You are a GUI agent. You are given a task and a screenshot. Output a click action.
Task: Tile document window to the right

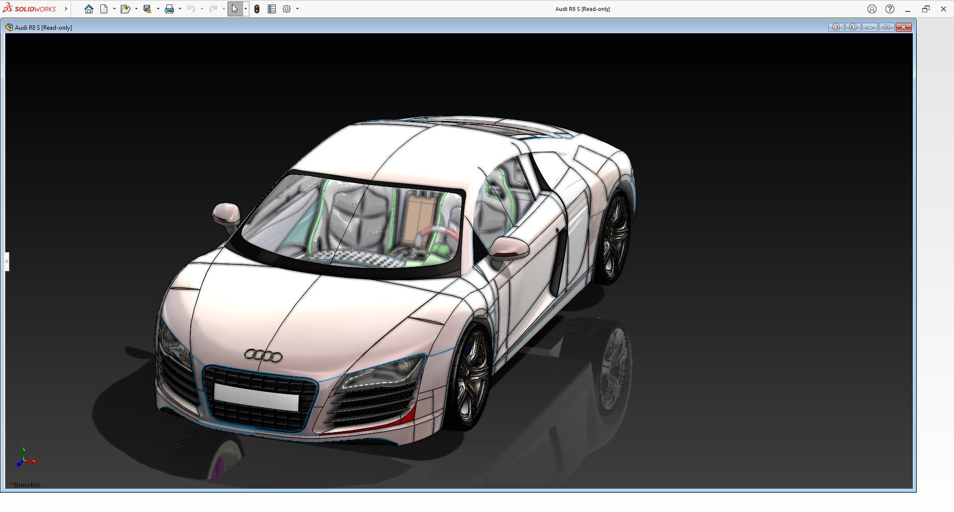coord(853,27)
